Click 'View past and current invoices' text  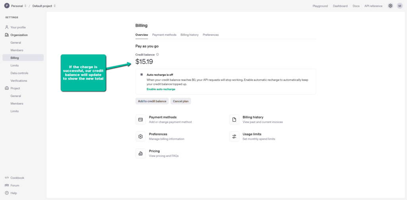[x=263, y=122]
